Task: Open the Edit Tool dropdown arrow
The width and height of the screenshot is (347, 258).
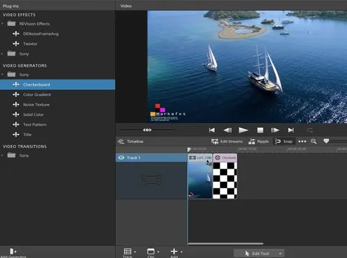Action: [280, 254]
